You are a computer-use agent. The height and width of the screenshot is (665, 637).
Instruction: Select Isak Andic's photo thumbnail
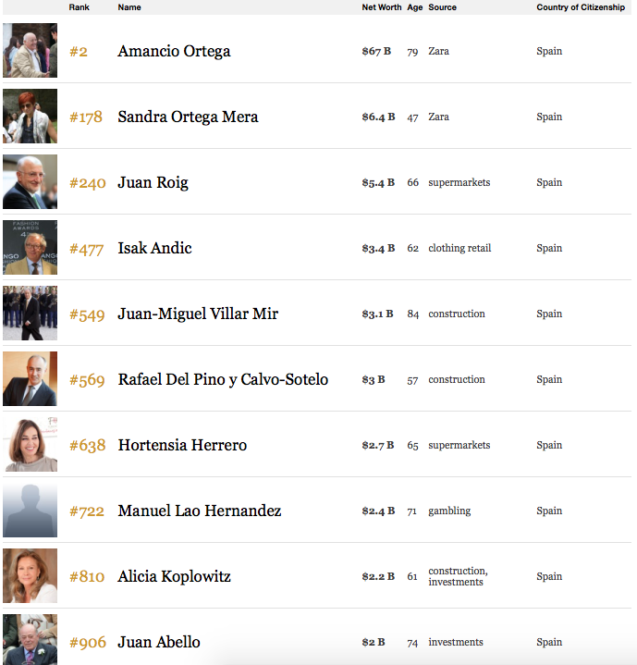click(30, 248)
